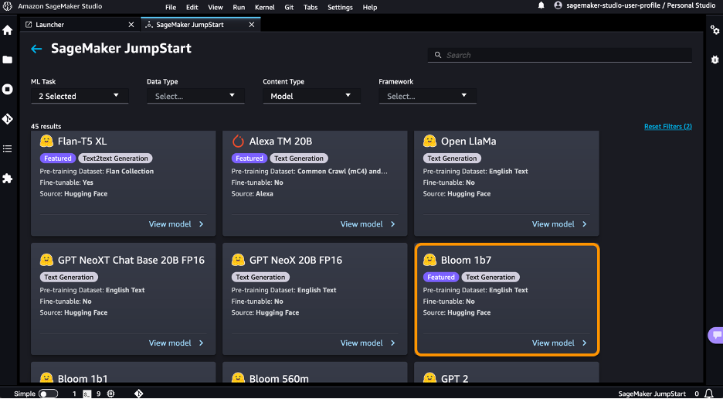Click the Featured badge on Flan-T5 XL
Screen dimensions: 723x399
[58, 159]
